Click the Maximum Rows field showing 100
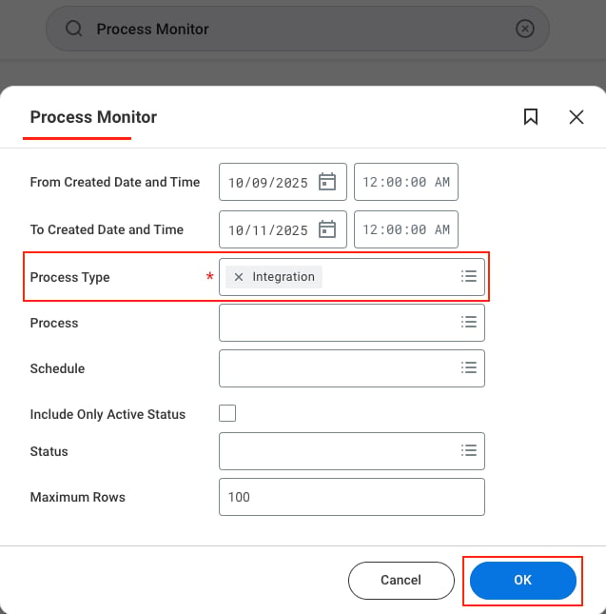 [x=352, y=497]
